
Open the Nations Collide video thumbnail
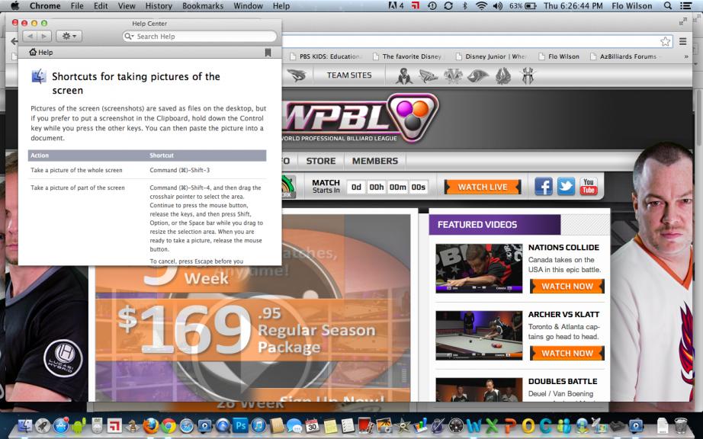[x=479, y=268]
